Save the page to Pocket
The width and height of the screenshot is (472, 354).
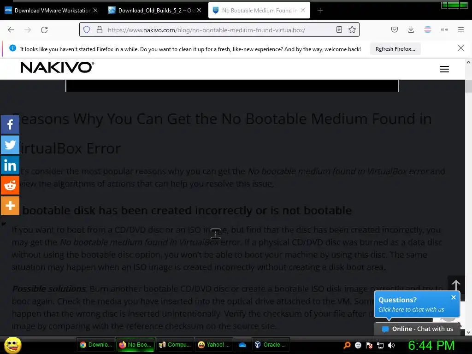pyautogui.click(x=395, y=29)
